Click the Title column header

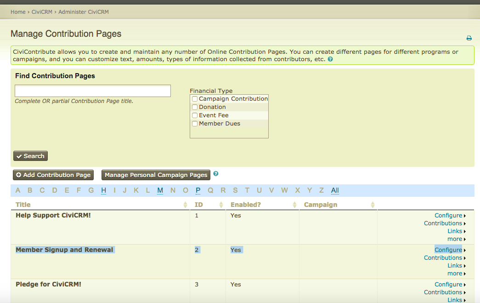23,205
